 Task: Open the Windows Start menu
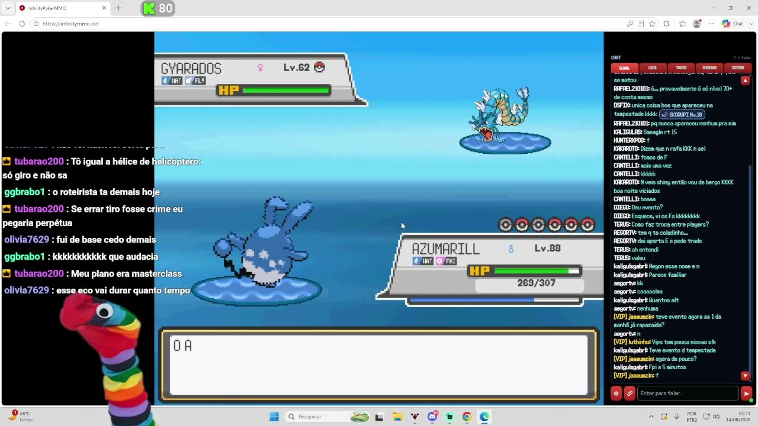pyautogui.click(x=274, y=417)
